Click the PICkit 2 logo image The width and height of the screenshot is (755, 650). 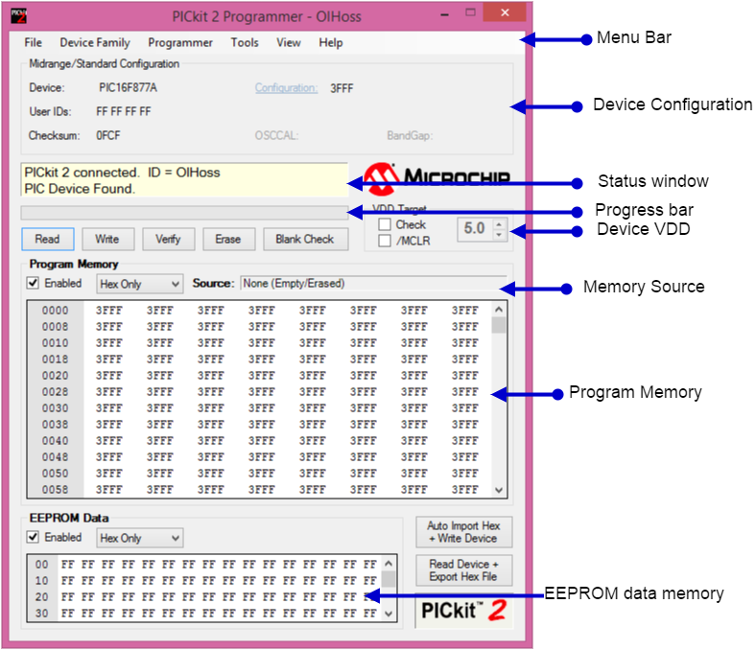464,611
